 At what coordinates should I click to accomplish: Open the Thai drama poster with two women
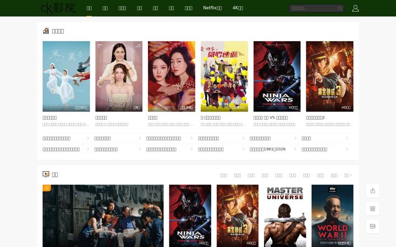tap(119, 76)
